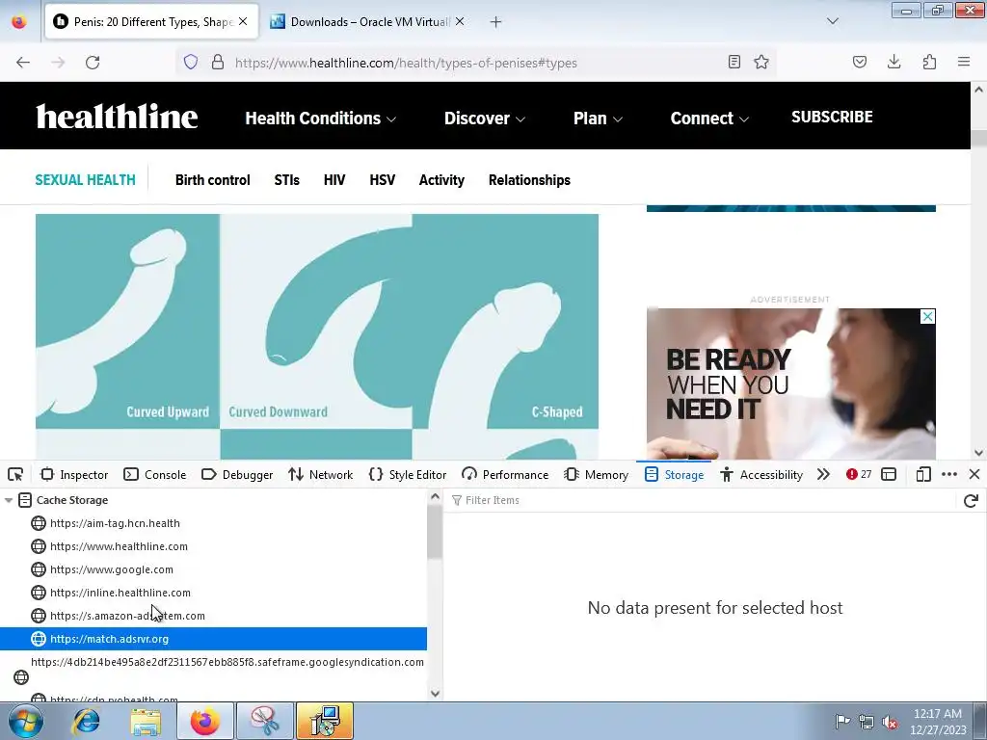Click the SUBSCRIBE button
987x740 pixels.
pos(832,117)
